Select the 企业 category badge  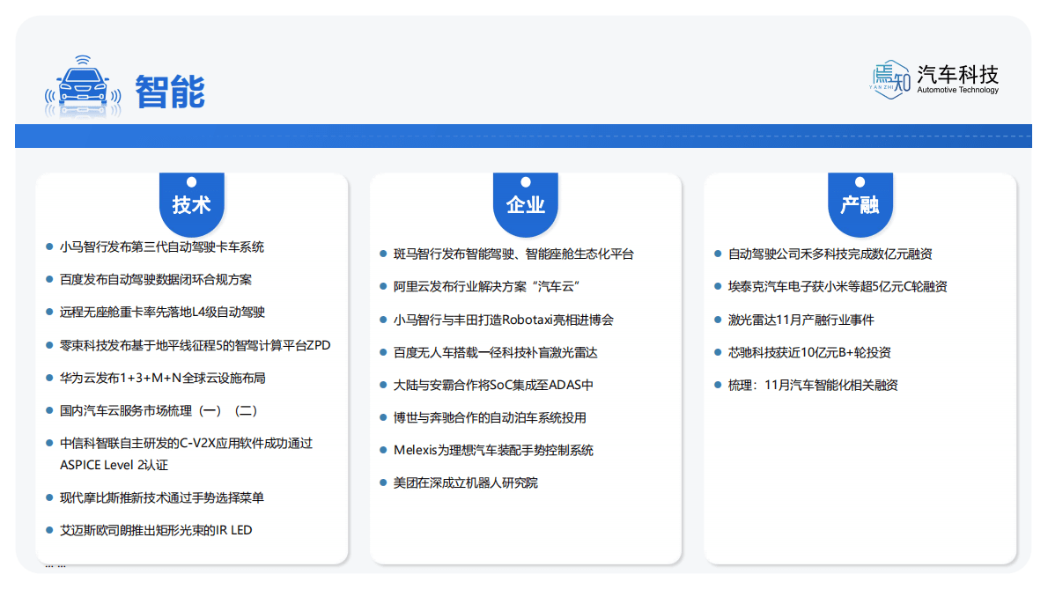525,204
